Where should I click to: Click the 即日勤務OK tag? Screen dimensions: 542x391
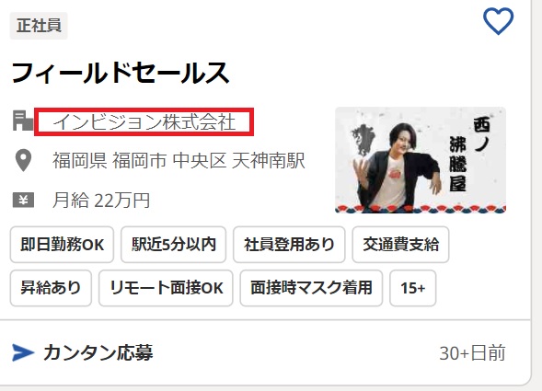(62, 245)
